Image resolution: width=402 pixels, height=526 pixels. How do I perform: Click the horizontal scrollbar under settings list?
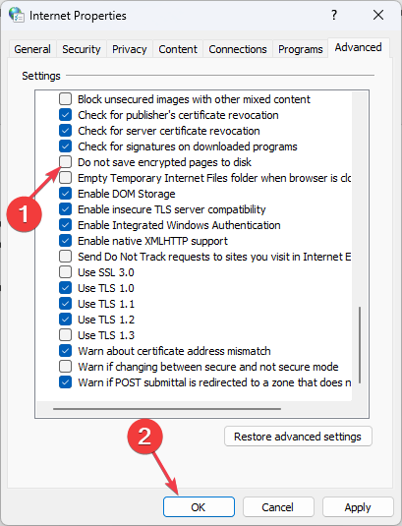[167, 409]
